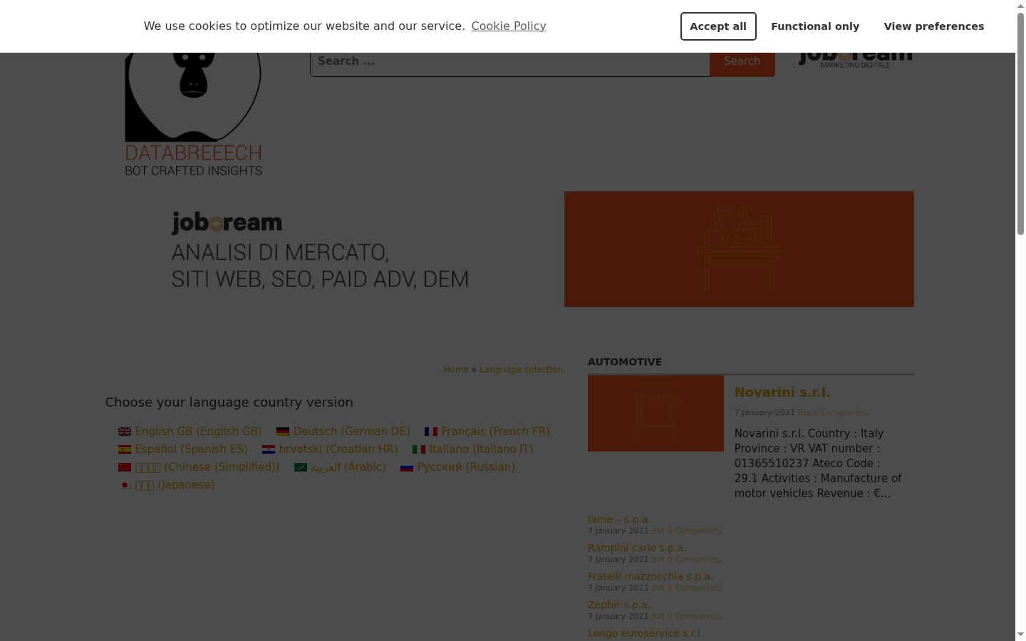This screenshot has width=1026, height=641.
Task: Click the Croatian flag icon
Action: click(x=269, y=449)
